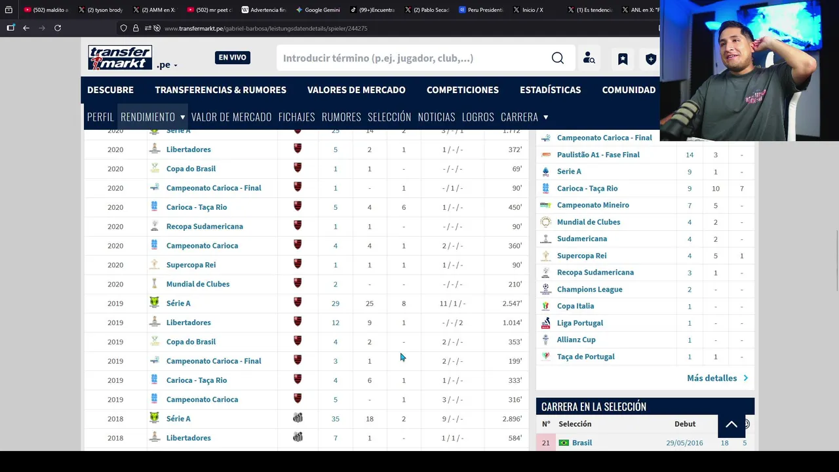Click the Mundial de Clubes icon in sidebar
839x472 pixels.
[x=545, y=222]
